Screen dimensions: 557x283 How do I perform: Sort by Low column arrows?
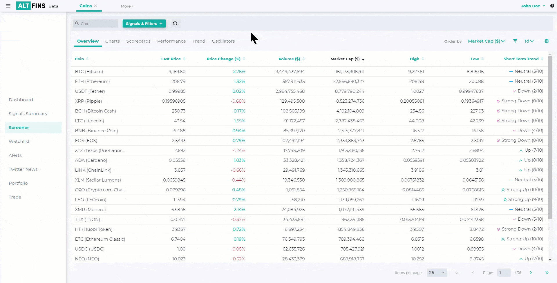482,59
